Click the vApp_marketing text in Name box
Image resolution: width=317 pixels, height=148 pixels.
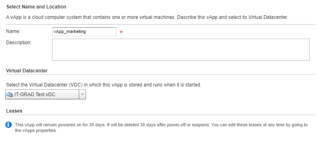click(x=70, y=32)
